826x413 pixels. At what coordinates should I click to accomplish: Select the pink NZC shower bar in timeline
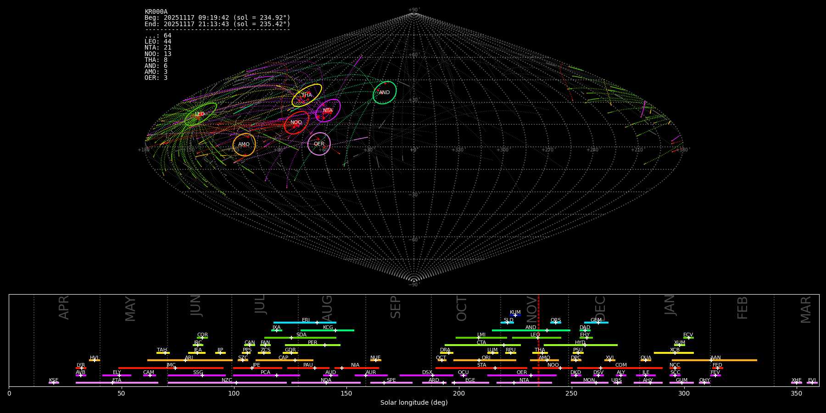tap(227, 383)
